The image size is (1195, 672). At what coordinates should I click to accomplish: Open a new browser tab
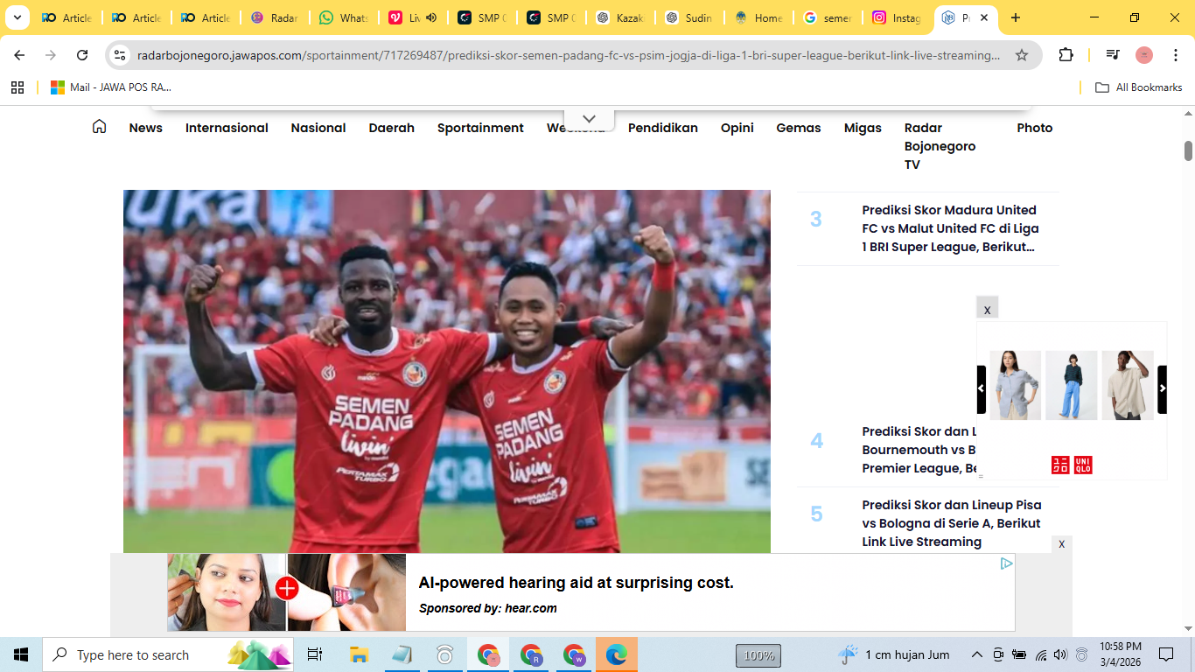point(1015,17)
